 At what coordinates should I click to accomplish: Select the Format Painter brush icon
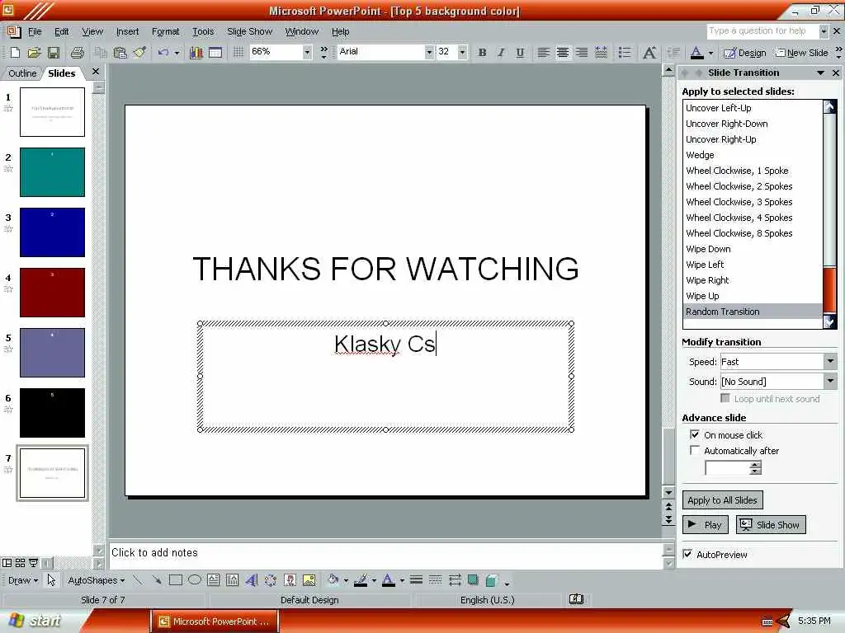pyautogui.click(x=139, y=52)
